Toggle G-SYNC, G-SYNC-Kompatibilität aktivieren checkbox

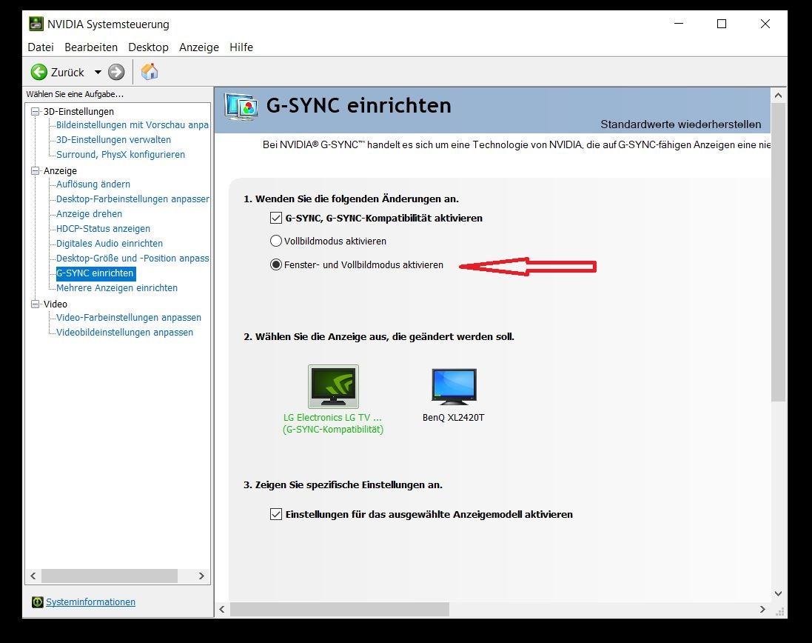coord(276,218)
